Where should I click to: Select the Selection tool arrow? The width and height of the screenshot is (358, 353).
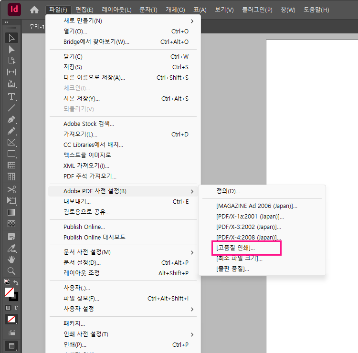point(11,38)
